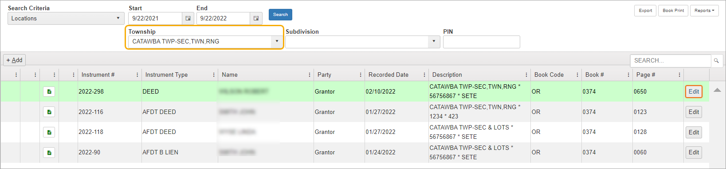Open document icon for instrument 2022-298
The width and height of the screenshot is (726, 169).
point(49,91)
